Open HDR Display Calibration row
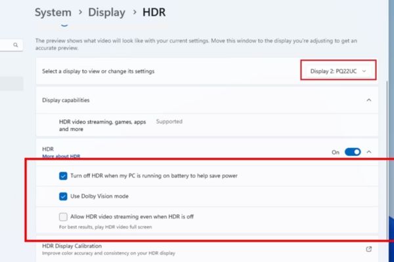This screenshot has width=394, height=262. point(207,249)
